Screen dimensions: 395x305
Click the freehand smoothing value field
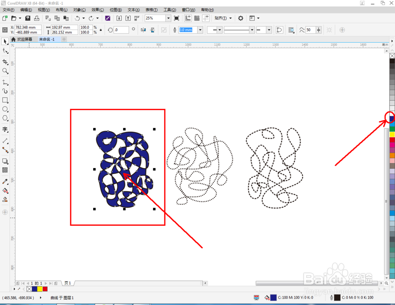(x=310, y=30)
